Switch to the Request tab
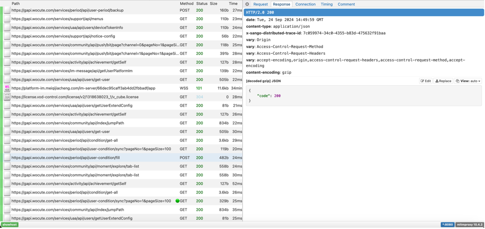Screen dimensions: 485x229 click(x=260, y=4)
